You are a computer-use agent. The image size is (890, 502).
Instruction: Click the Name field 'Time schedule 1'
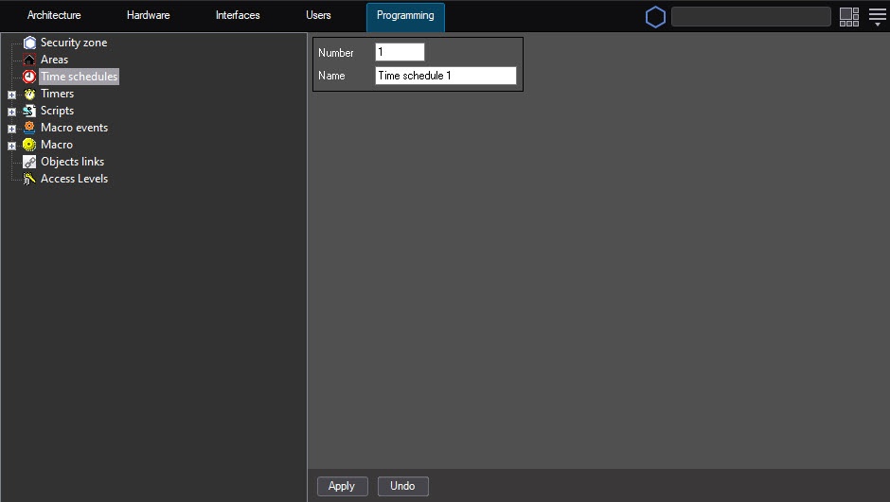tap(446, 76)
